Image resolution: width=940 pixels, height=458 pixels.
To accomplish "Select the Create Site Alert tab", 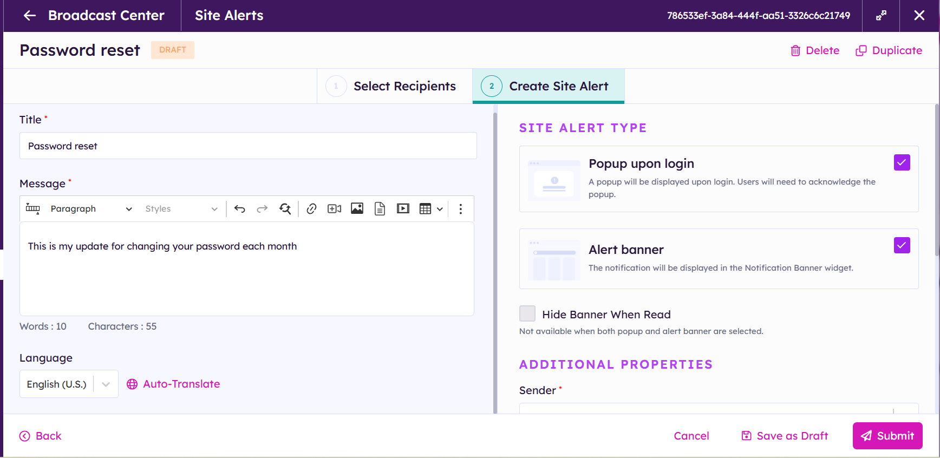I will point(548,86).
